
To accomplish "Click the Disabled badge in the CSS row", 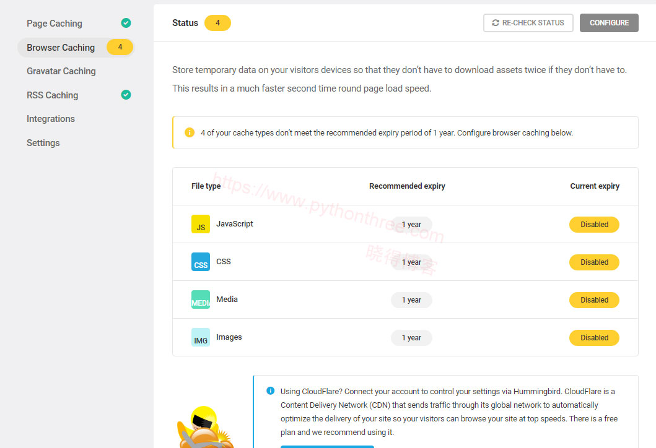I will (x=594, y=262).
